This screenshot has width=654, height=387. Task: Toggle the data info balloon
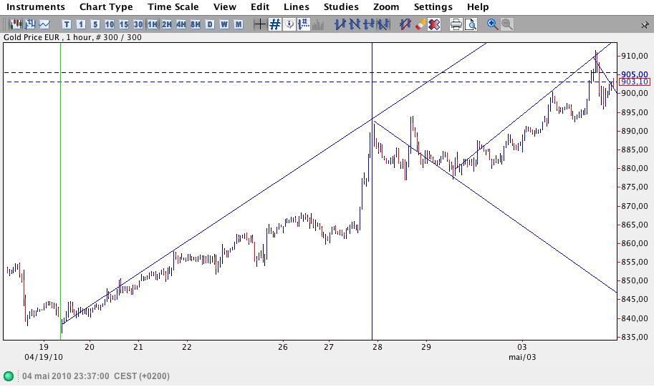289,24
